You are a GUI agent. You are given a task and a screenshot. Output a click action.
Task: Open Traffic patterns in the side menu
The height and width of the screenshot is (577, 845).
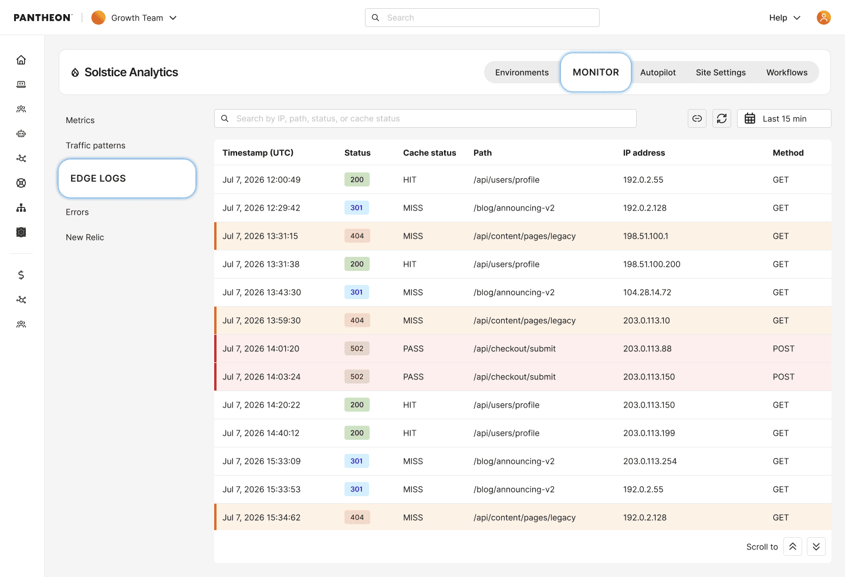point(96,145)
